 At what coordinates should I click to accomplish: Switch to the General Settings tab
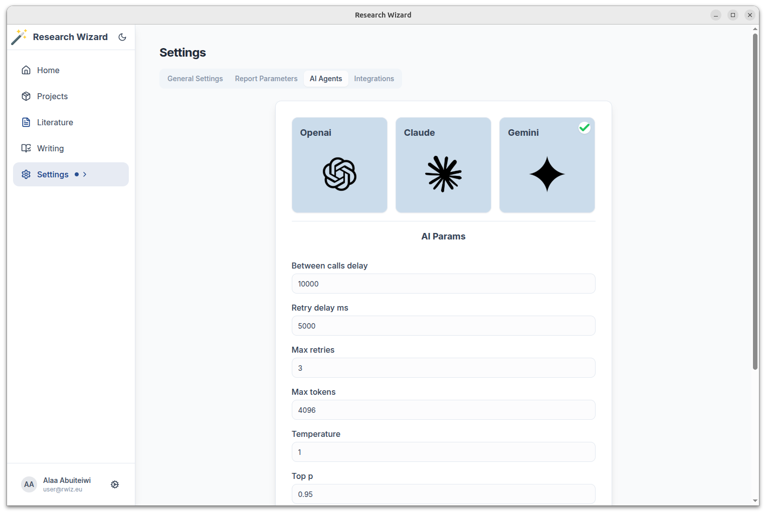tap(195, 79)
